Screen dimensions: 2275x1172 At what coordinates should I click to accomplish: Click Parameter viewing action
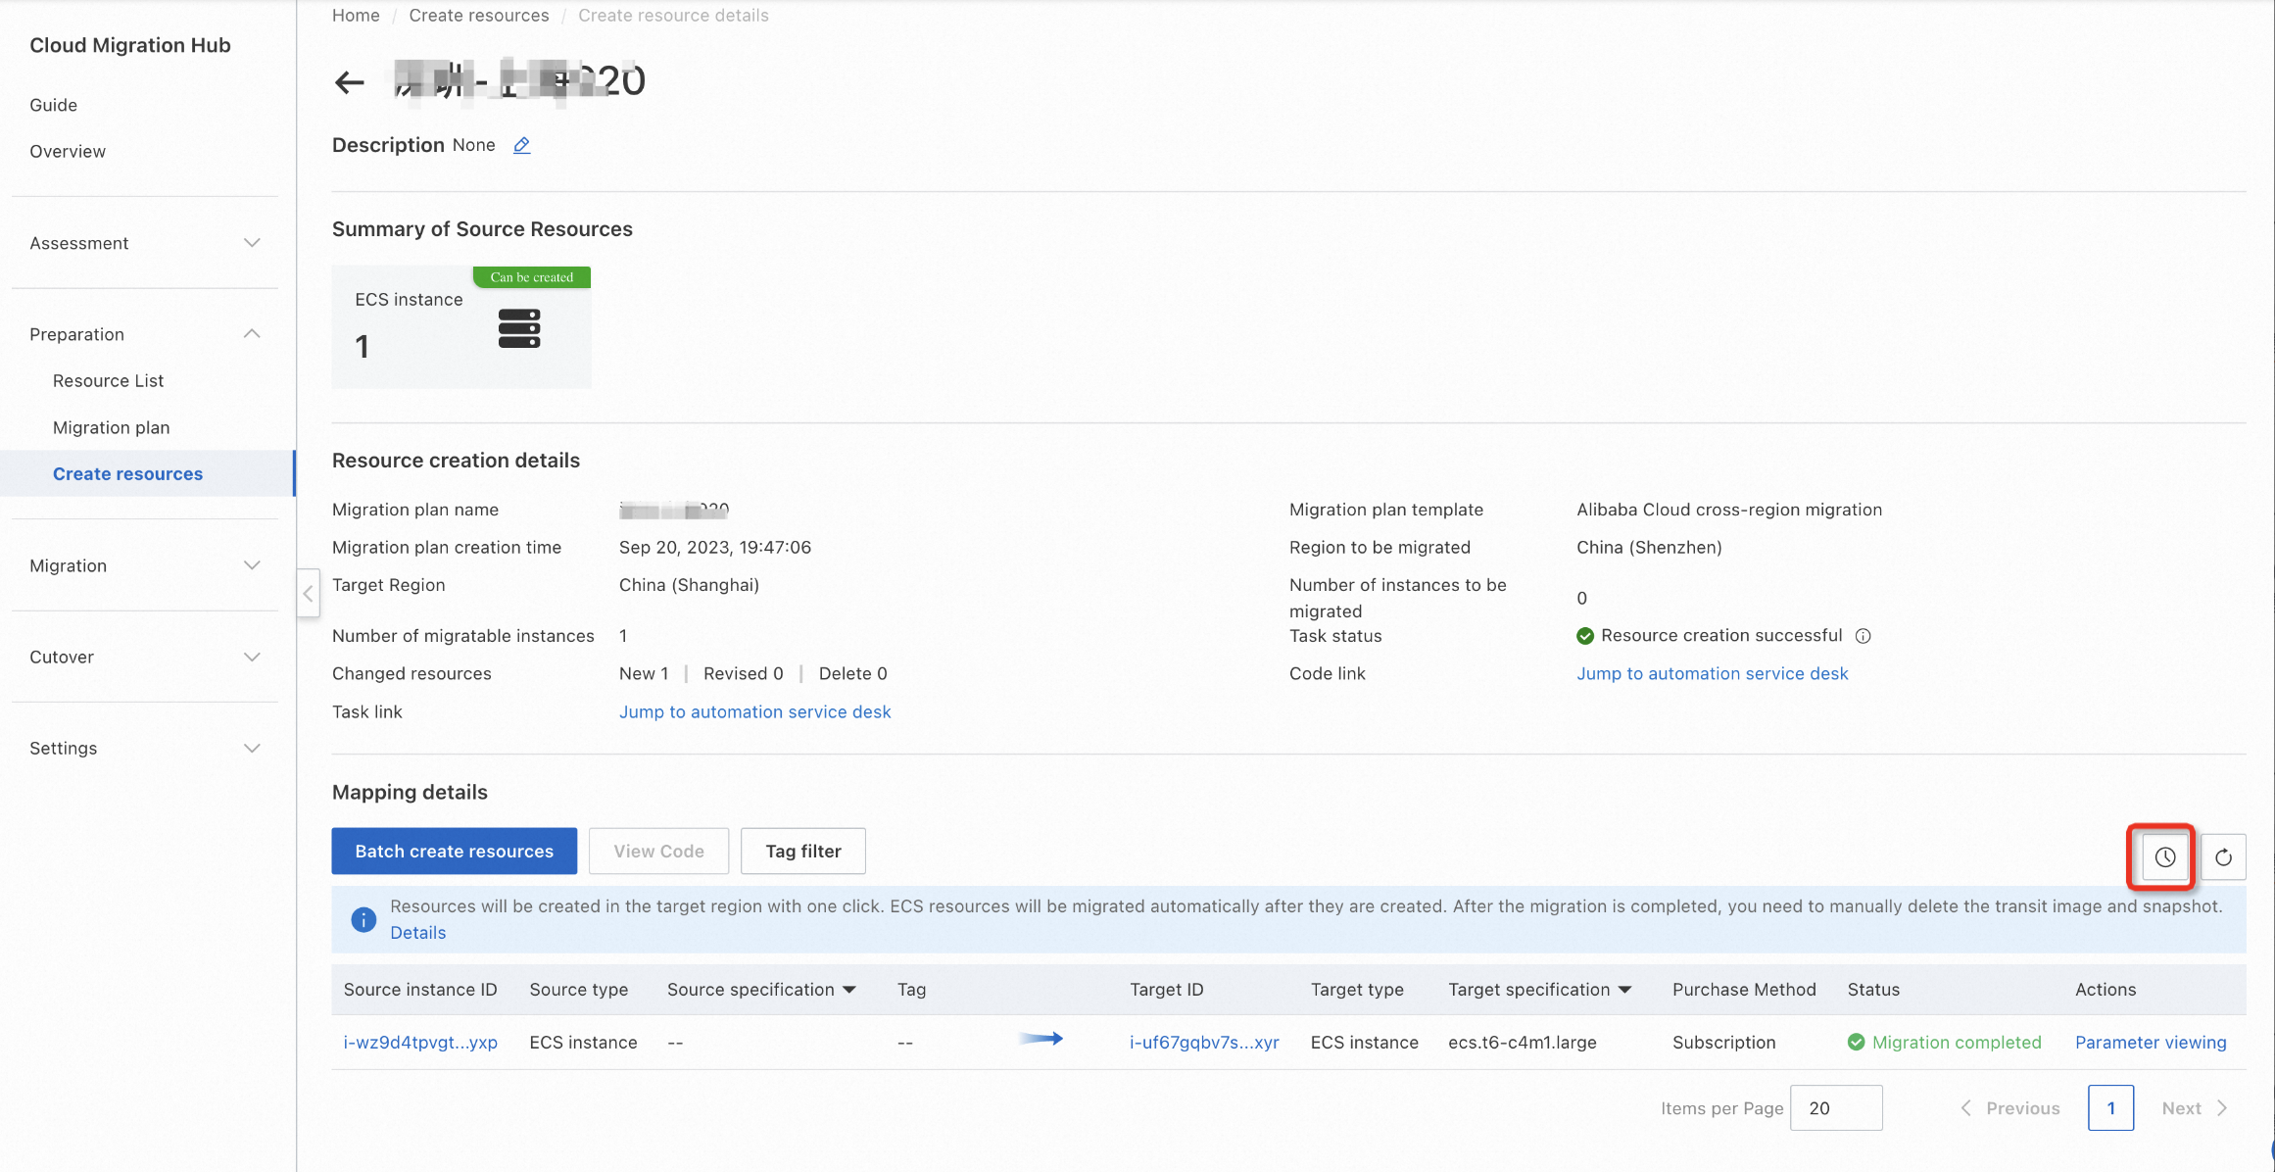(2151, 1042)
